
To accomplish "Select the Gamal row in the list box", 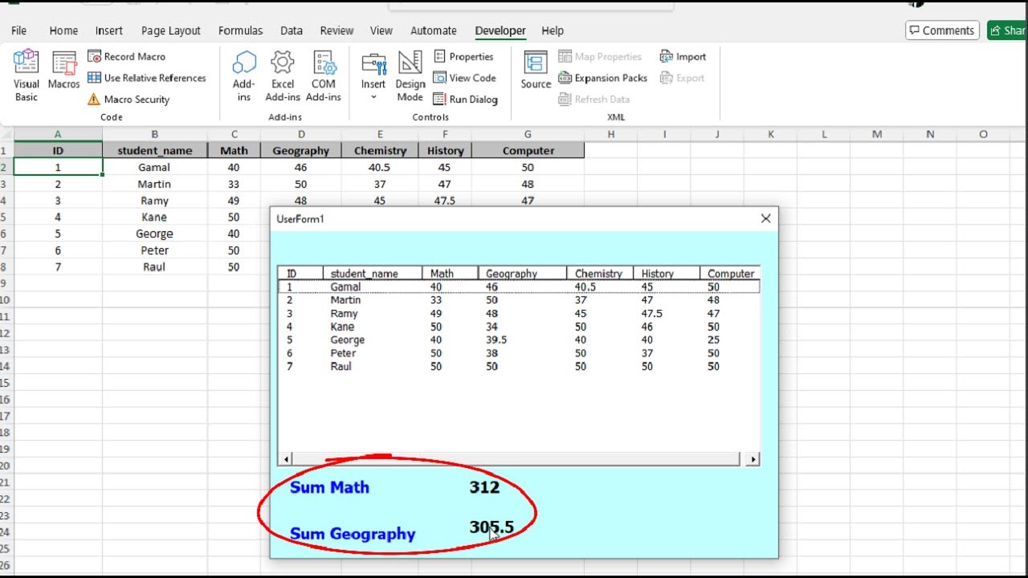I will click(519, 287).
